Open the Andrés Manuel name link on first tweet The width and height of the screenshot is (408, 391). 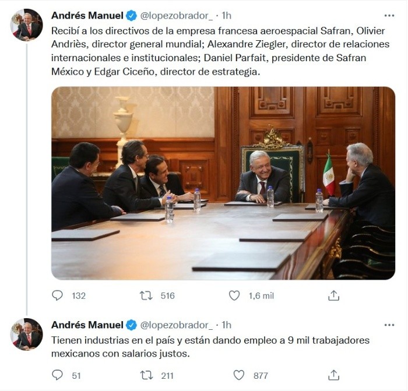(87, 16)
